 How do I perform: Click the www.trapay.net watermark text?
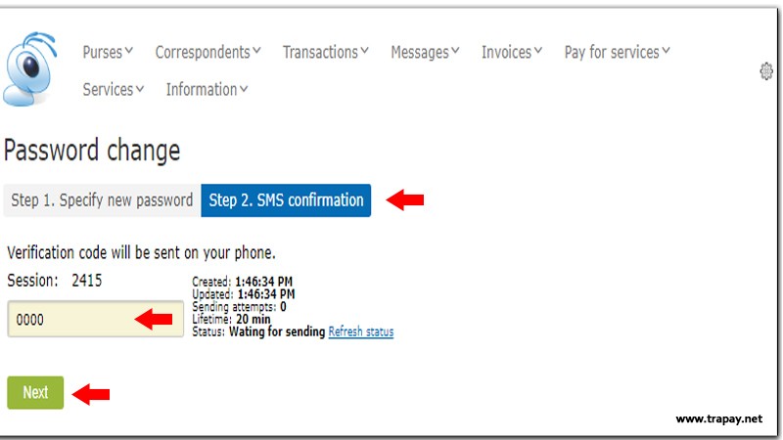click(x=718, y=418)
